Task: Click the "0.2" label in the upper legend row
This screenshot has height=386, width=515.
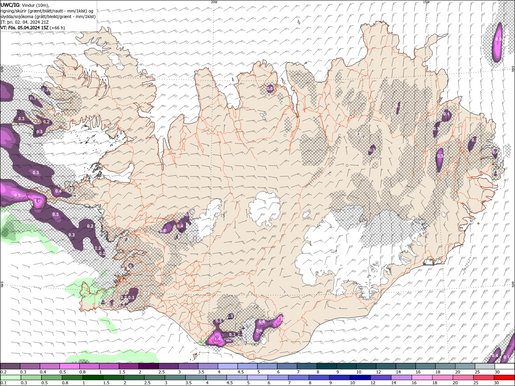Action: [3, 372]
